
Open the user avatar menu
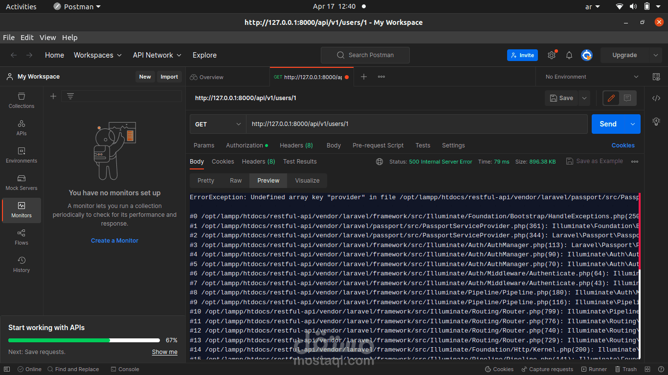(587, 55)
